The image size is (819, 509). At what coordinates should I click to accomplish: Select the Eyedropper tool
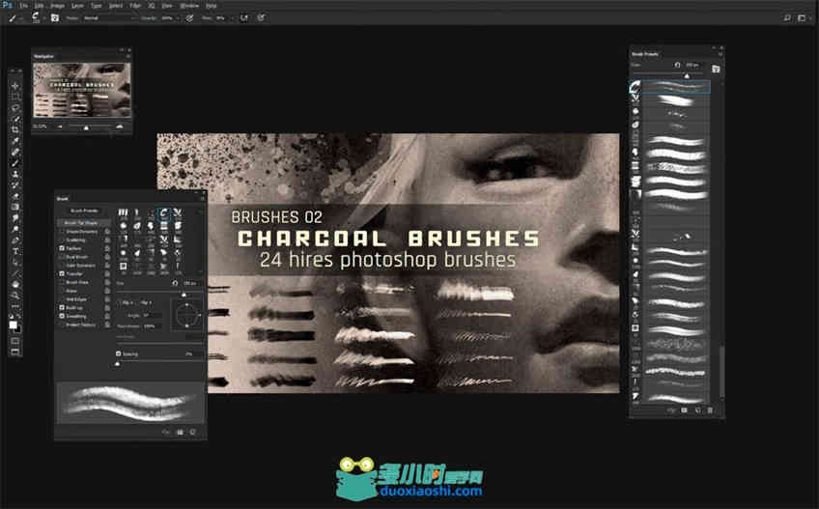pyautogui.click(x=15, y=141)
